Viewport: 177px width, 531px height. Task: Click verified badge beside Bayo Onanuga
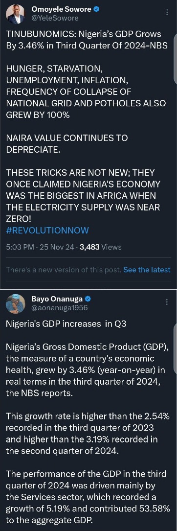click(88, 299)
